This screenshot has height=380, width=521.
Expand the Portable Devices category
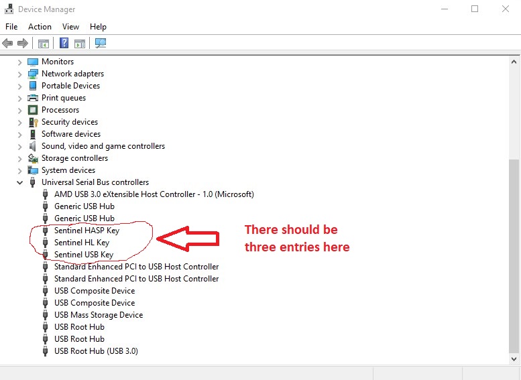click(x=19, y=86)
